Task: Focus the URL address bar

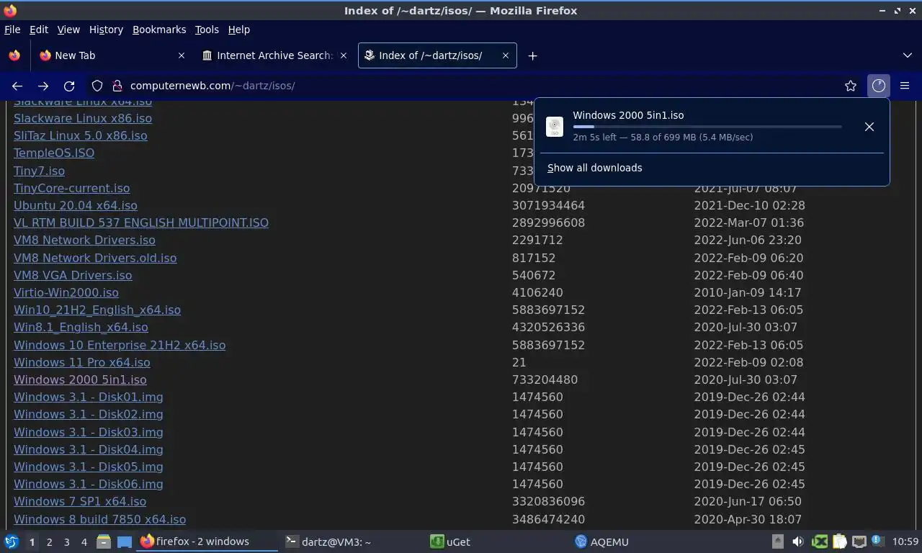Action: coord(475,86)
